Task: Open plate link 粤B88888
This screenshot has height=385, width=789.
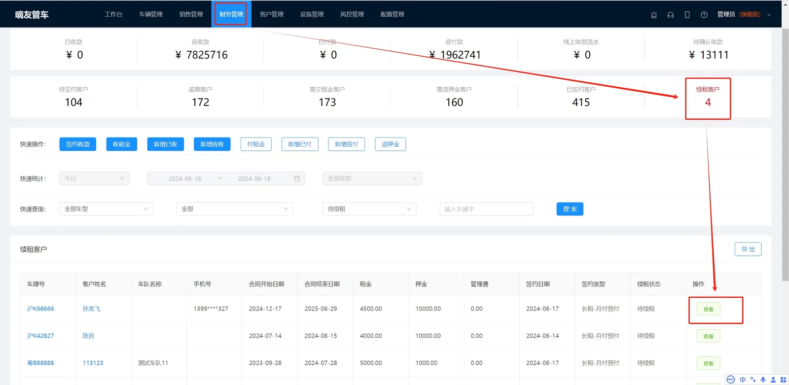Action: click(40, 363)
